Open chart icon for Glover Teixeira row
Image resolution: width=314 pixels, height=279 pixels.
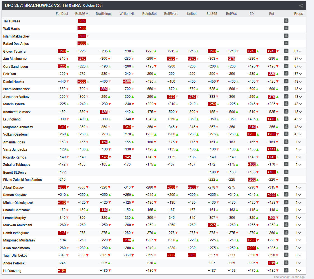click(286, 51)
